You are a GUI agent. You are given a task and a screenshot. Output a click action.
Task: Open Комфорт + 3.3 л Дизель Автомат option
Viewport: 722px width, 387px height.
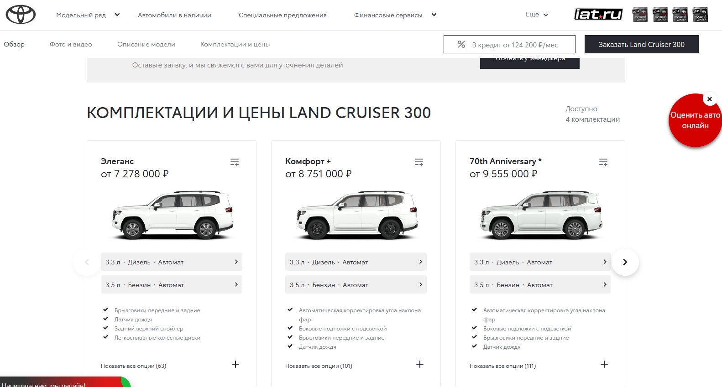pos(356,262)
